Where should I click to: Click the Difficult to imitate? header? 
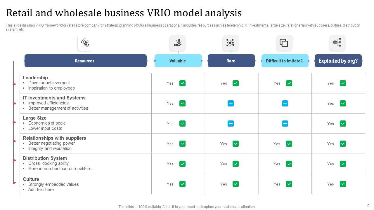coord(285,61)
